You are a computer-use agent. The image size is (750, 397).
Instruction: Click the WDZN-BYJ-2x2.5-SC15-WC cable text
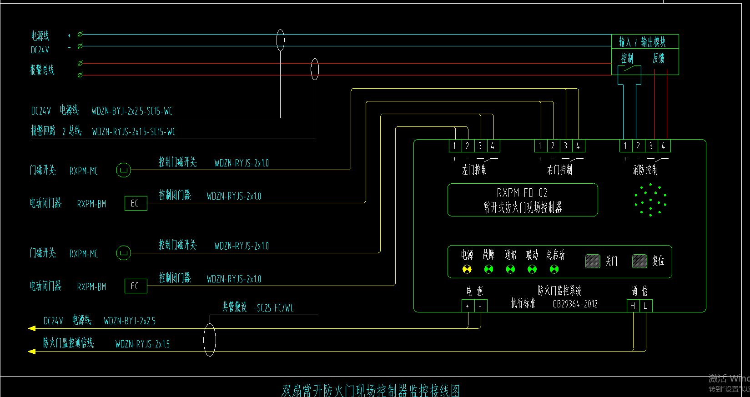pos(132,111)
